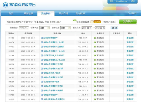Screen dimensions: 141x102
Task: Click the version cell V12.03.17
Action: tap(83, 38)
